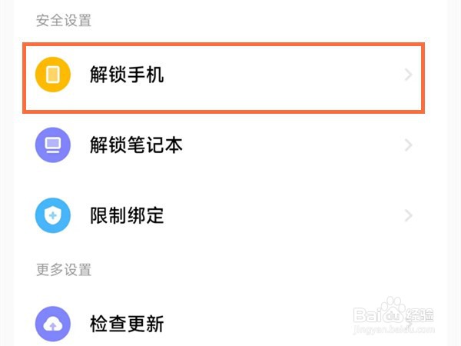Expand the chevron arrow next to 解锁笔记本
This screenshot has height=346, width=461.
pyautogui.click(x=409, y=145)
